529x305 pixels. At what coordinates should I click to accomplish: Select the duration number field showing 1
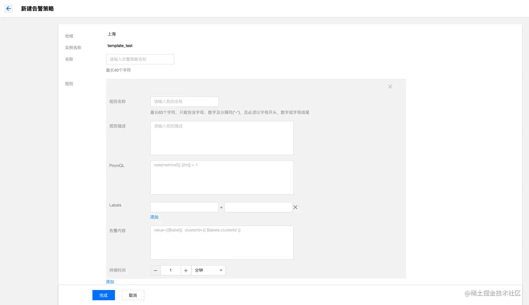pyautogui.click(x=171, y=270)
